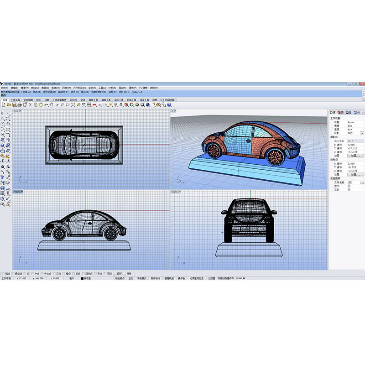The image size is (365, 365).
Task: Click the gear Options icon
Action: point(158,105)
